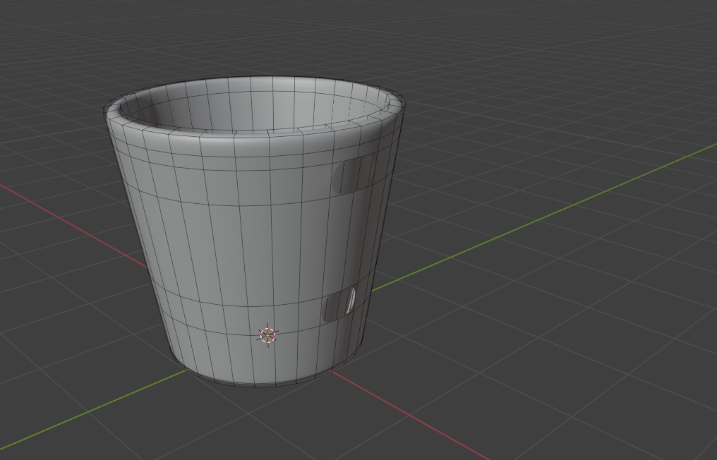717x460 pixels.
Task: Click the lower handle bump near bucket base
Action: click(339, 304)
